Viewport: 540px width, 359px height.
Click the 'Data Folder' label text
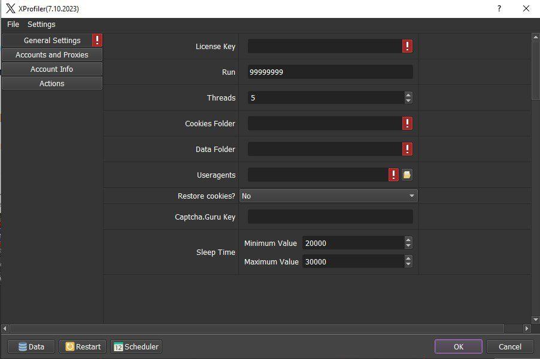point(216,150)
